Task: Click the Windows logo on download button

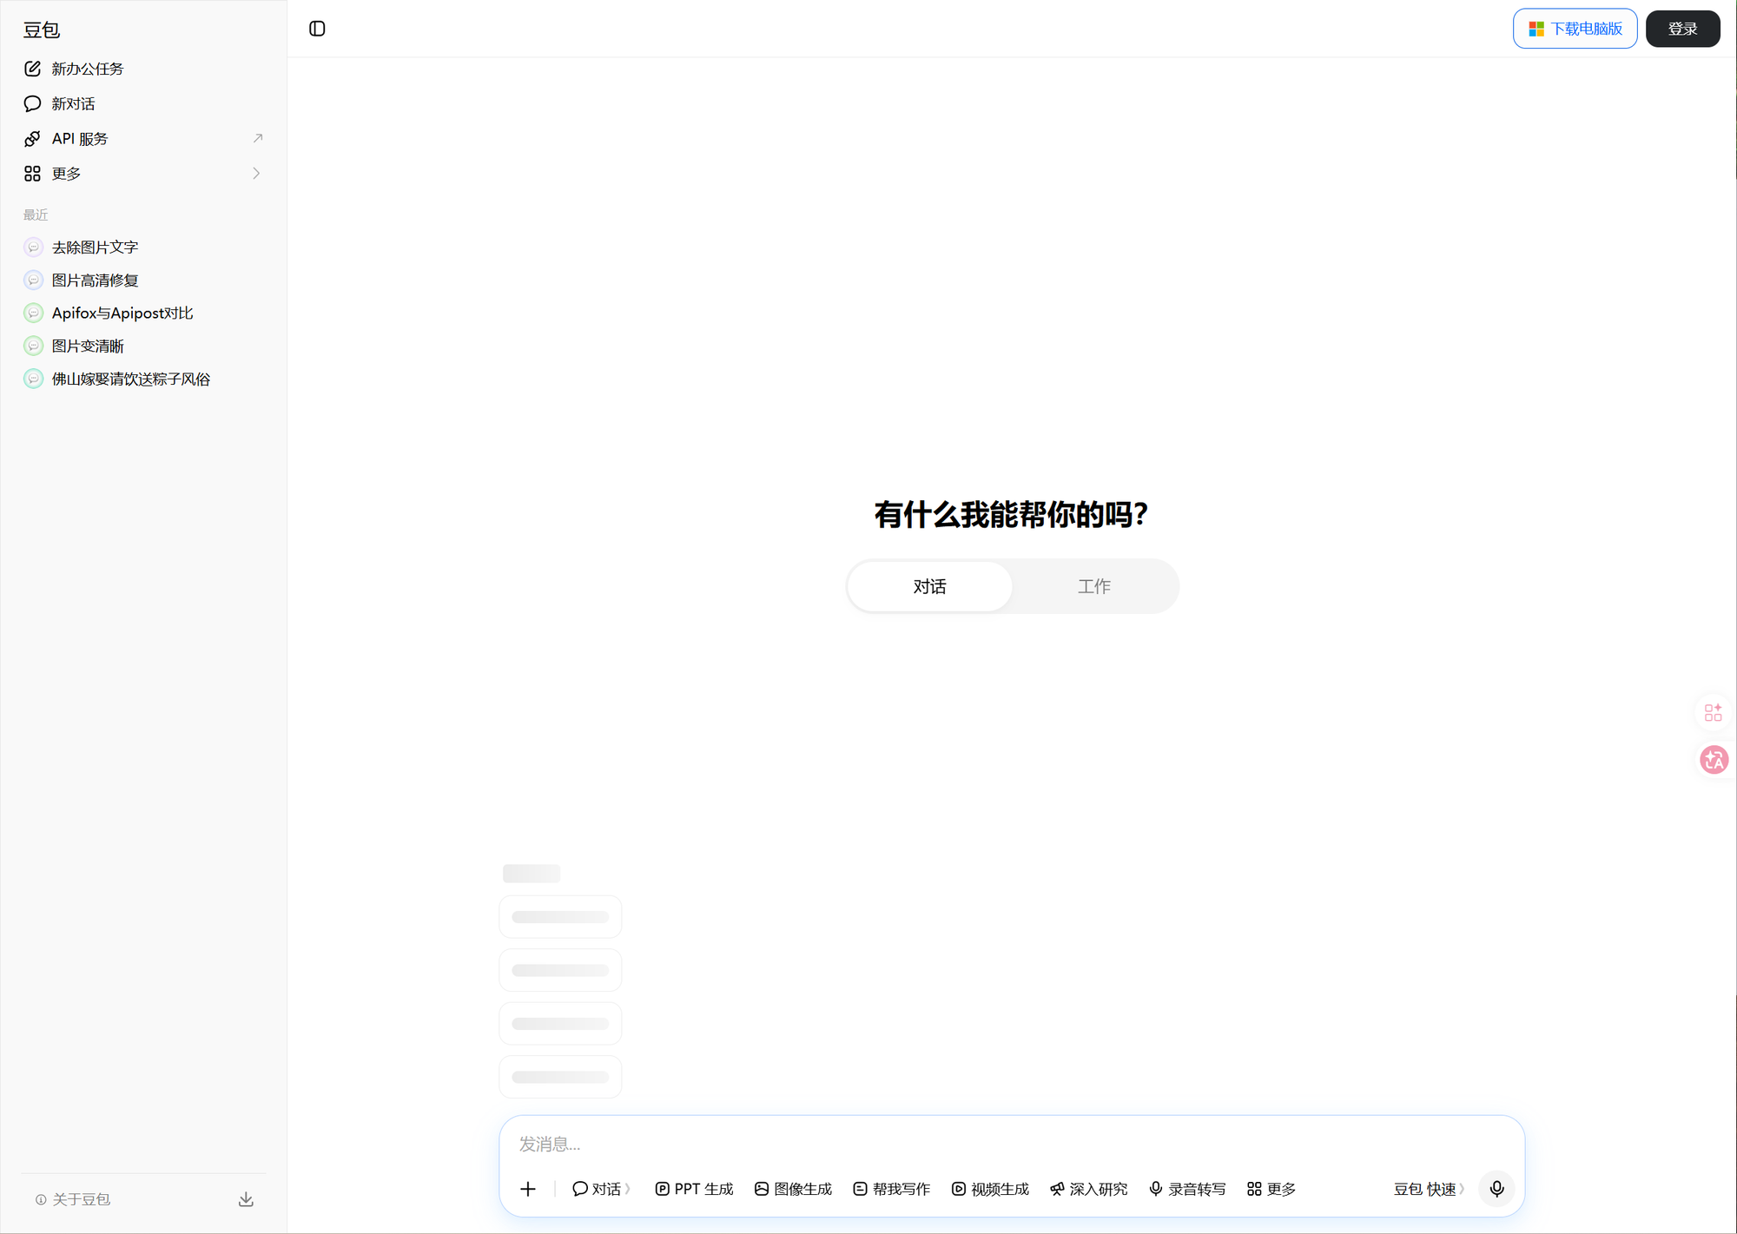Action: click(1536, 30)
